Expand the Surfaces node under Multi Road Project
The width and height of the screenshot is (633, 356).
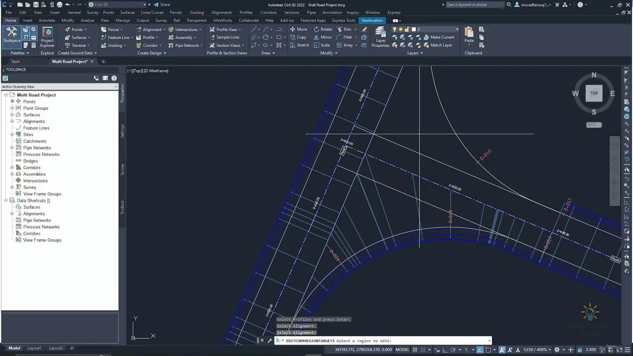(x=12, y=115)
